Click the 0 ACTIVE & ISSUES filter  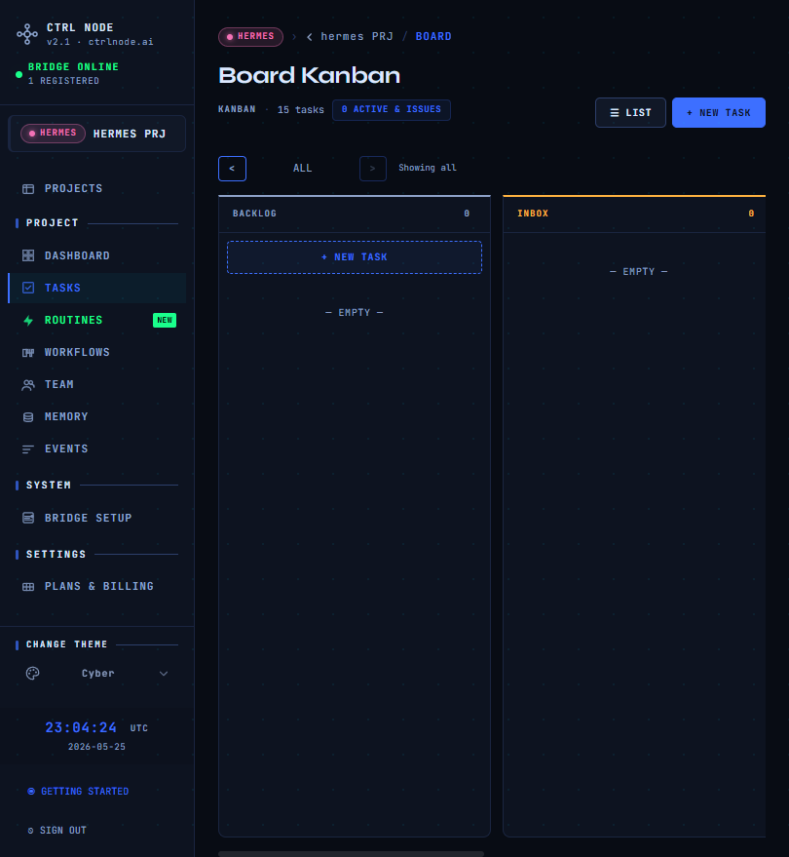pos(392,110)
